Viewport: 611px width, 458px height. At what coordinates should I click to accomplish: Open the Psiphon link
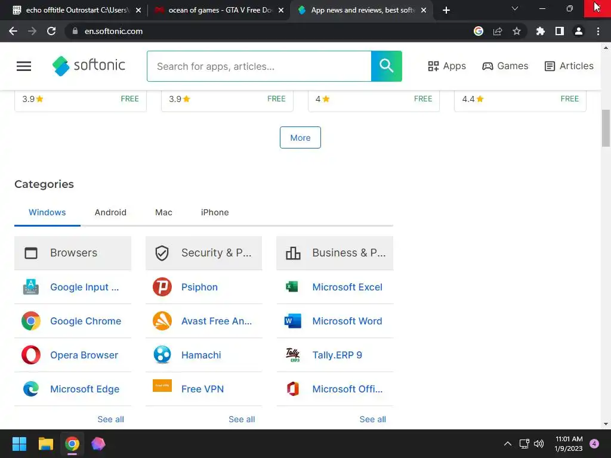coord(199,287)
